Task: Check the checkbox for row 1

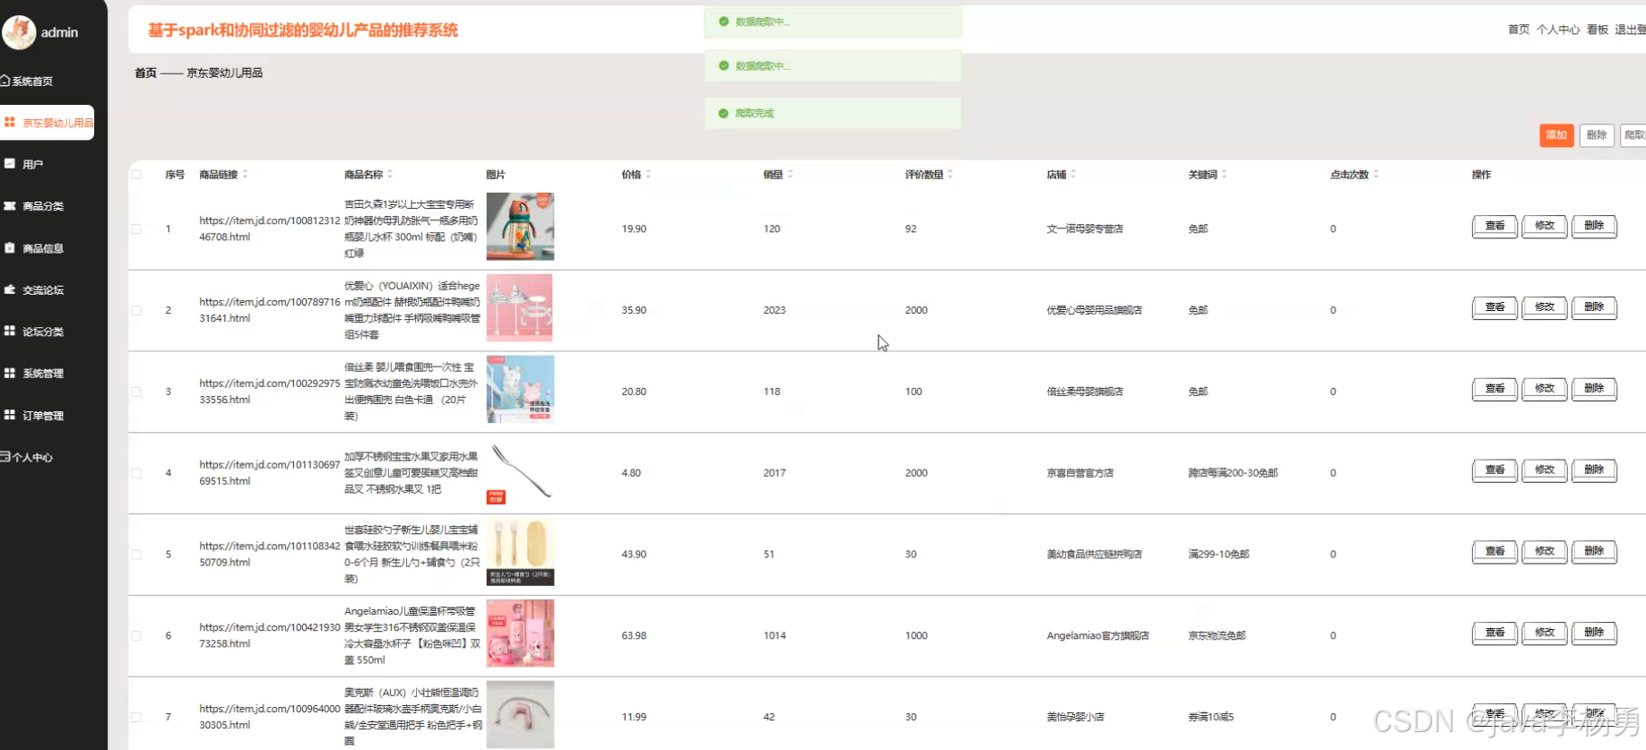Action: pos(136,229)
